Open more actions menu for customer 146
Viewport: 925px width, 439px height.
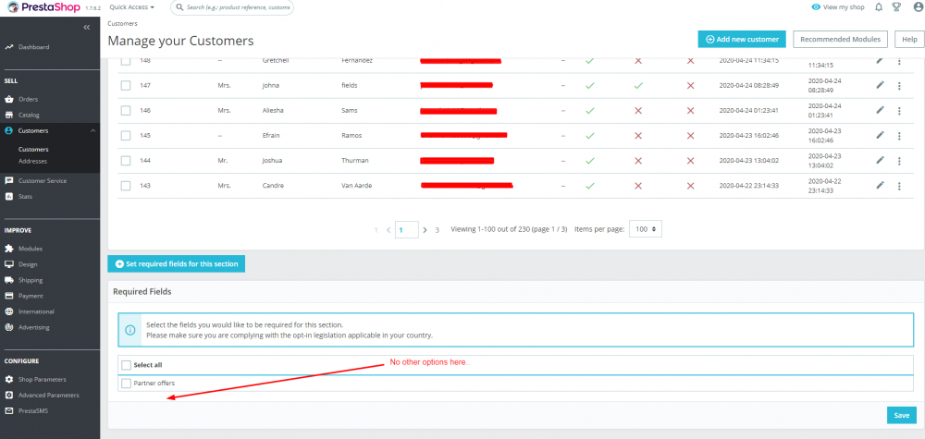click(x=899, y=110)
